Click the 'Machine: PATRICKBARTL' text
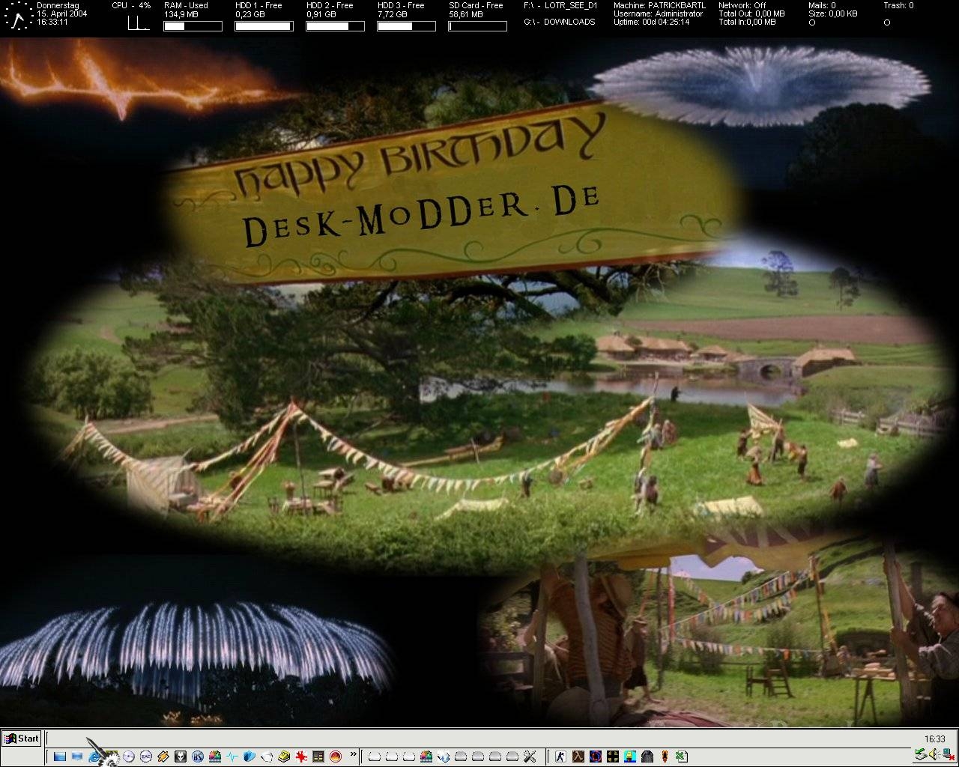 [x=659, y=5]
